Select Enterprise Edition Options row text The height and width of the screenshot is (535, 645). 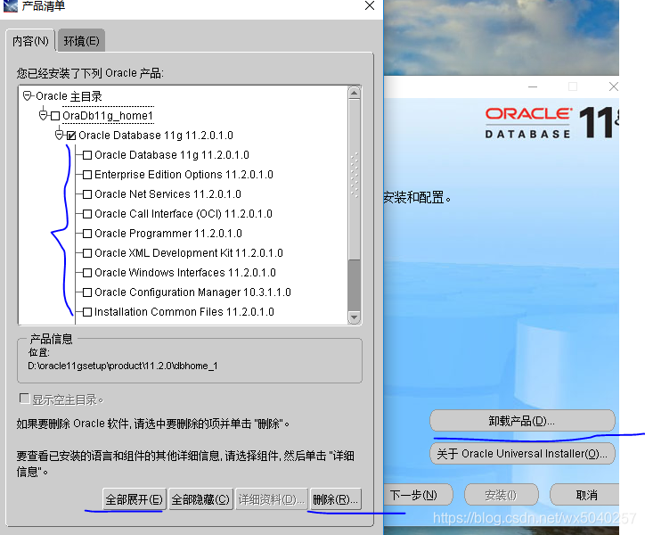[184, 174]
